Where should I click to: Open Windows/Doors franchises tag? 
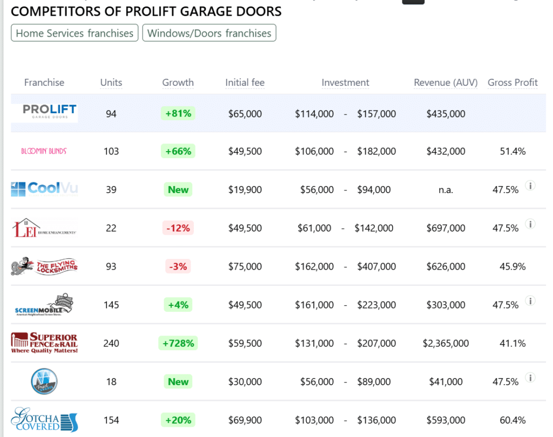click(209, 33)
